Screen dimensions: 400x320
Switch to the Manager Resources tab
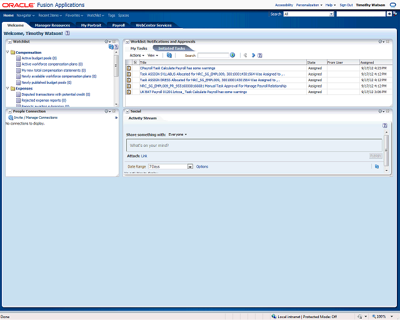(x=52, y=26)
